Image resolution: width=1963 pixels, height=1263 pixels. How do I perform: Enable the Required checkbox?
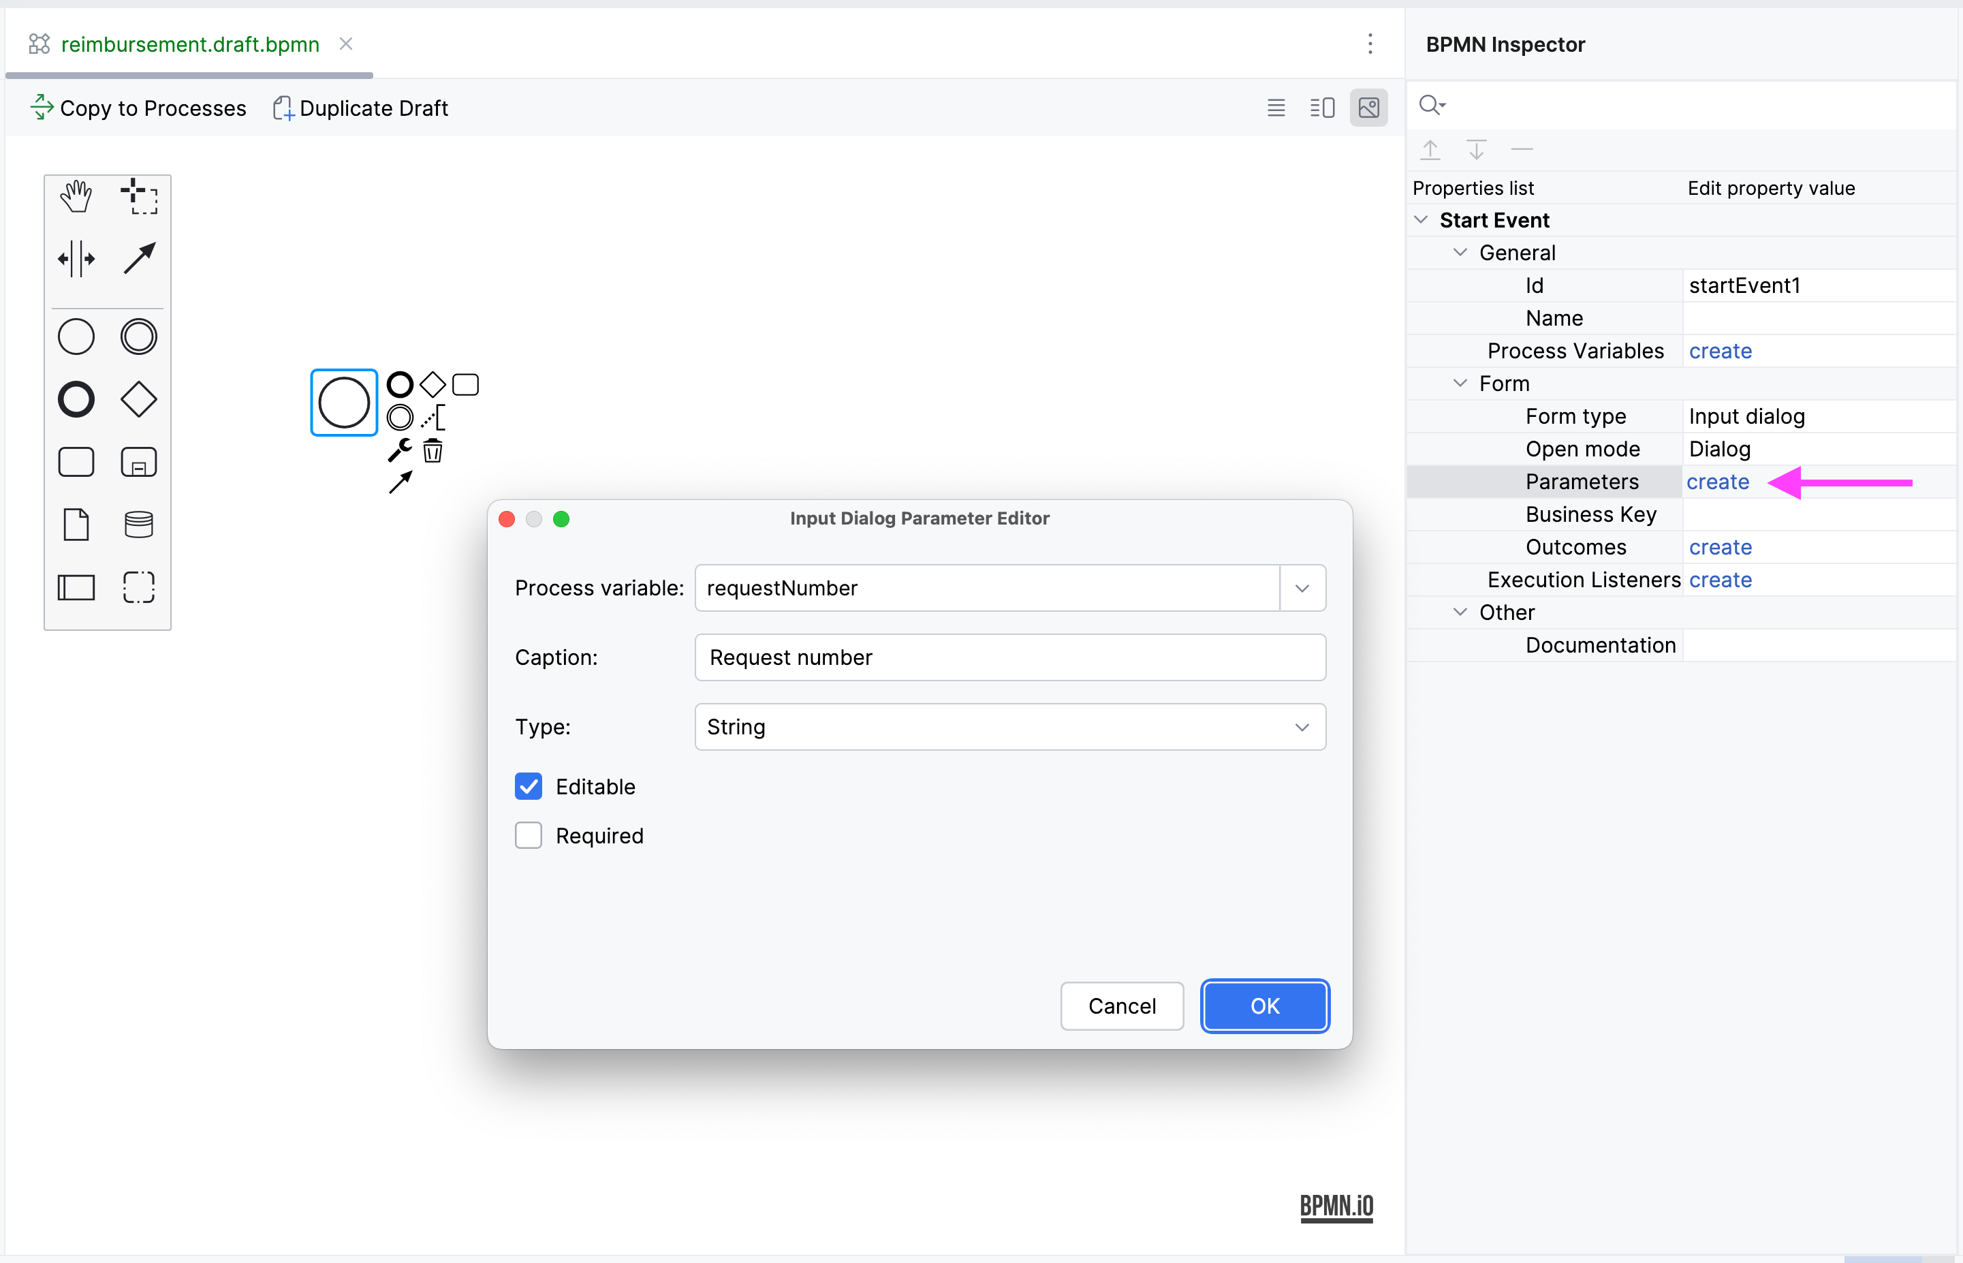(x=528, y=835)
